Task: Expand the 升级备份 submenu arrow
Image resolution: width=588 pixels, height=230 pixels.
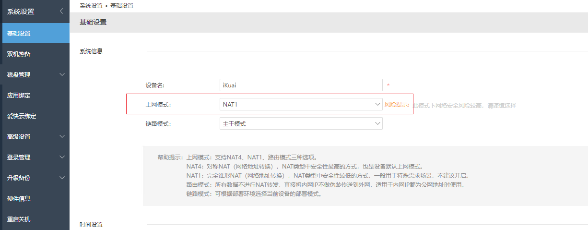Action: tap(62, 178)
